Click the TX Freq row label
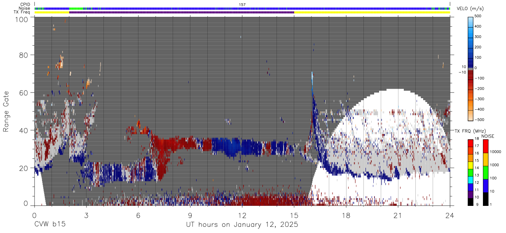Viewport: 506px width, 233px height. tap(23, 12)
